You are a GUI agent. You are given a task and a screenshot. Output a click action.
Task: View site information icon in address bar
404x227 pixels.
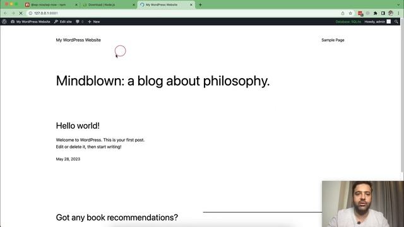coord(30,13)
